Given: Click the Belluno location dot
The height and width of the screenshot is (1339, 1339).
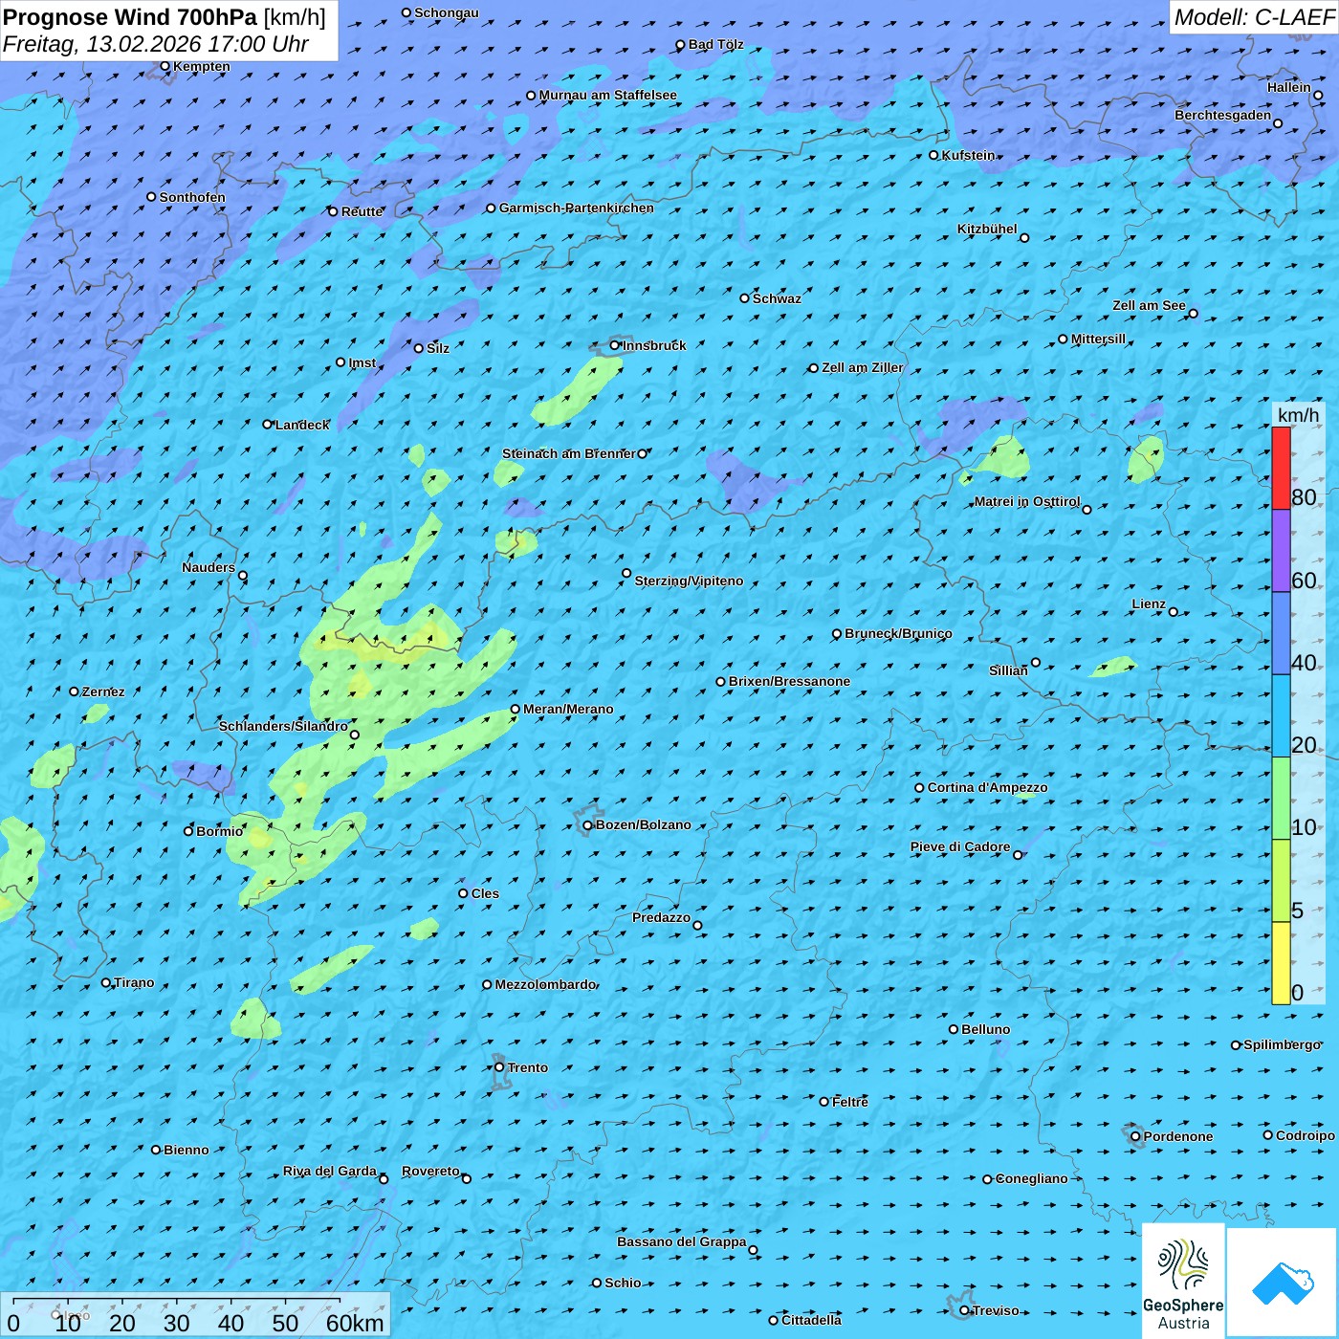Looking at the screenshot, I should pyautogui.click(x=954, y=1029).
